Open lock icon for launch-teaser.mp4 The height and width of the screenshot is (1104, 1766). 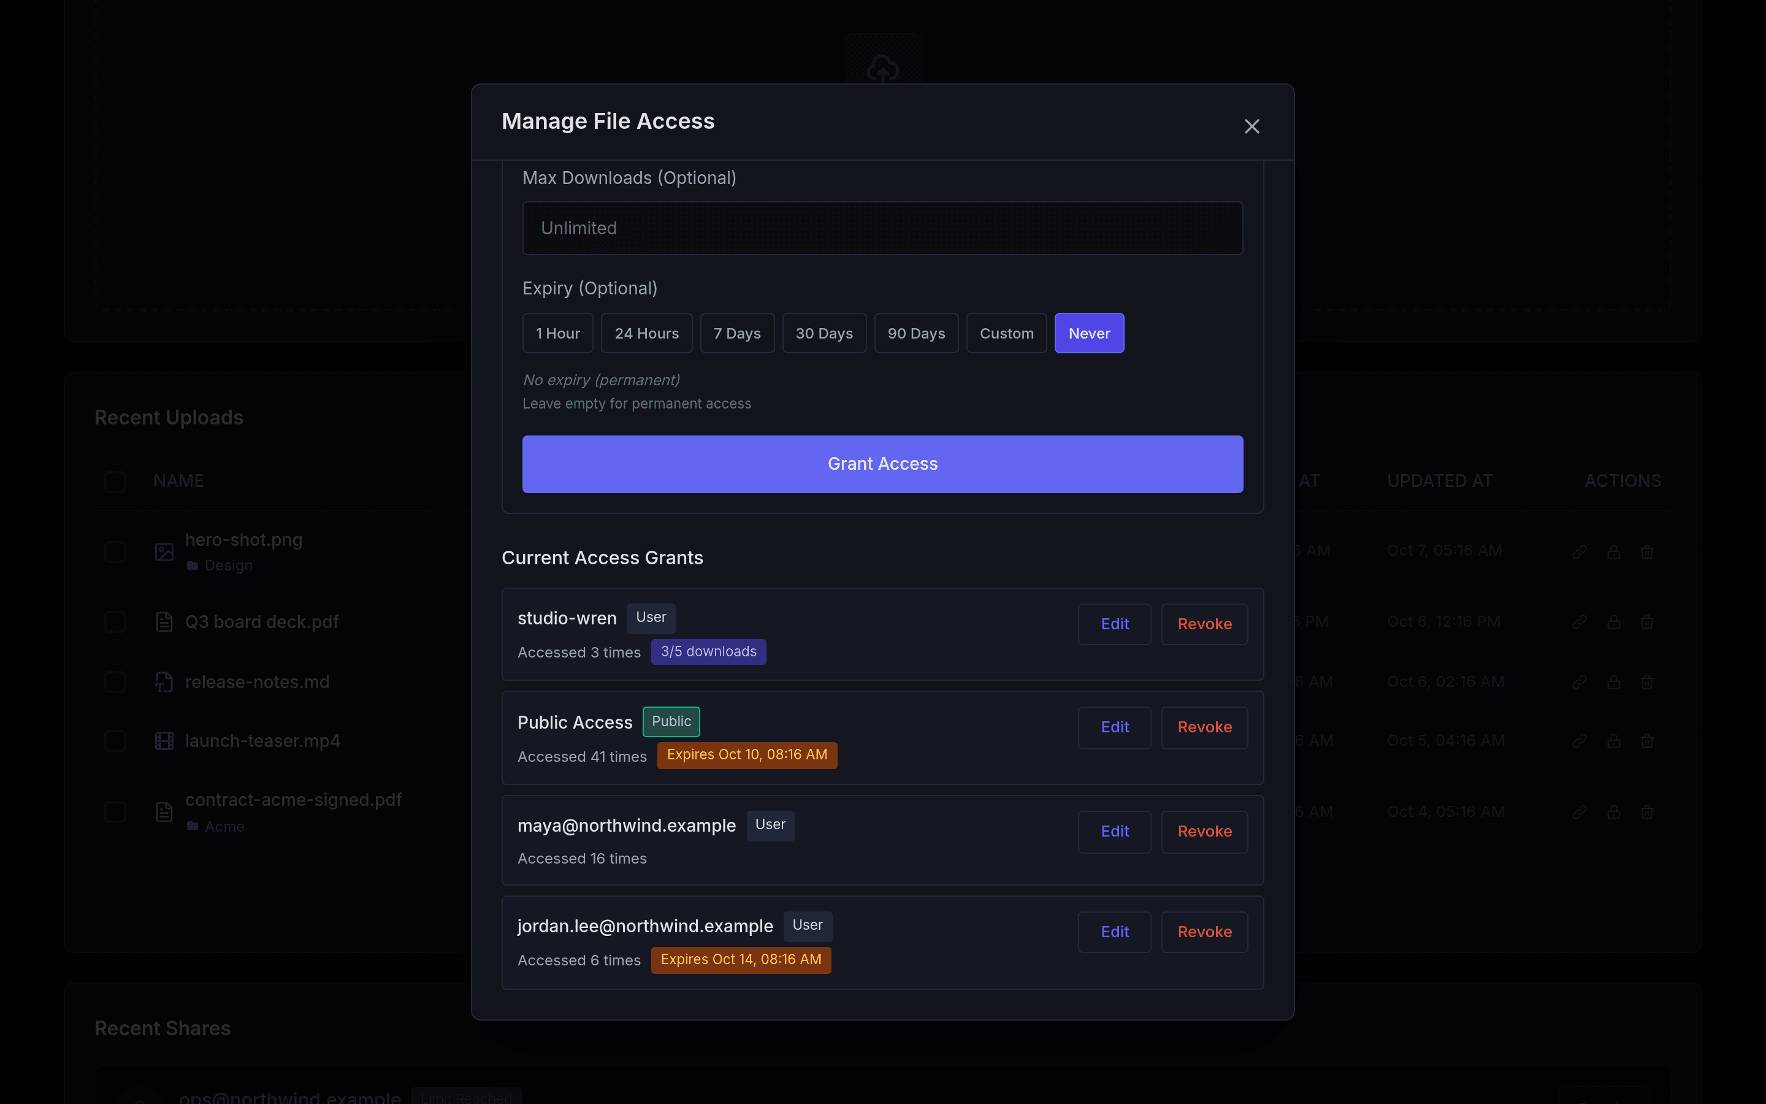pyautogui.click(x=1613, y=740)
